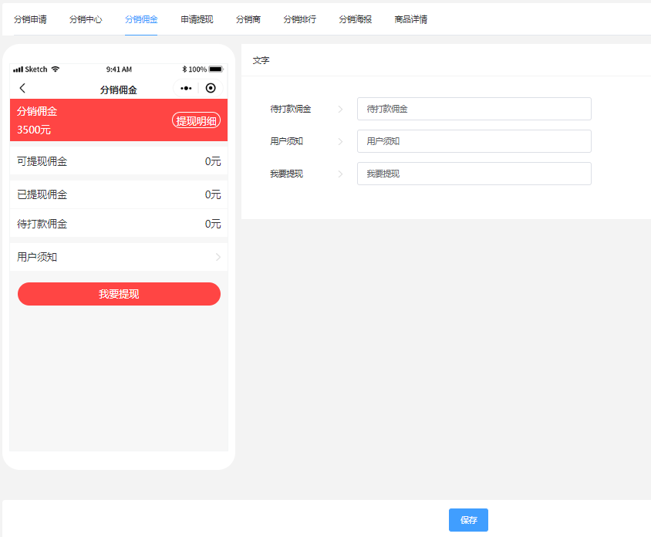Click the 待打款佣金 text input field
Image resolution: width=651 pixels, height=537 pixels.
tap(474, 109)
